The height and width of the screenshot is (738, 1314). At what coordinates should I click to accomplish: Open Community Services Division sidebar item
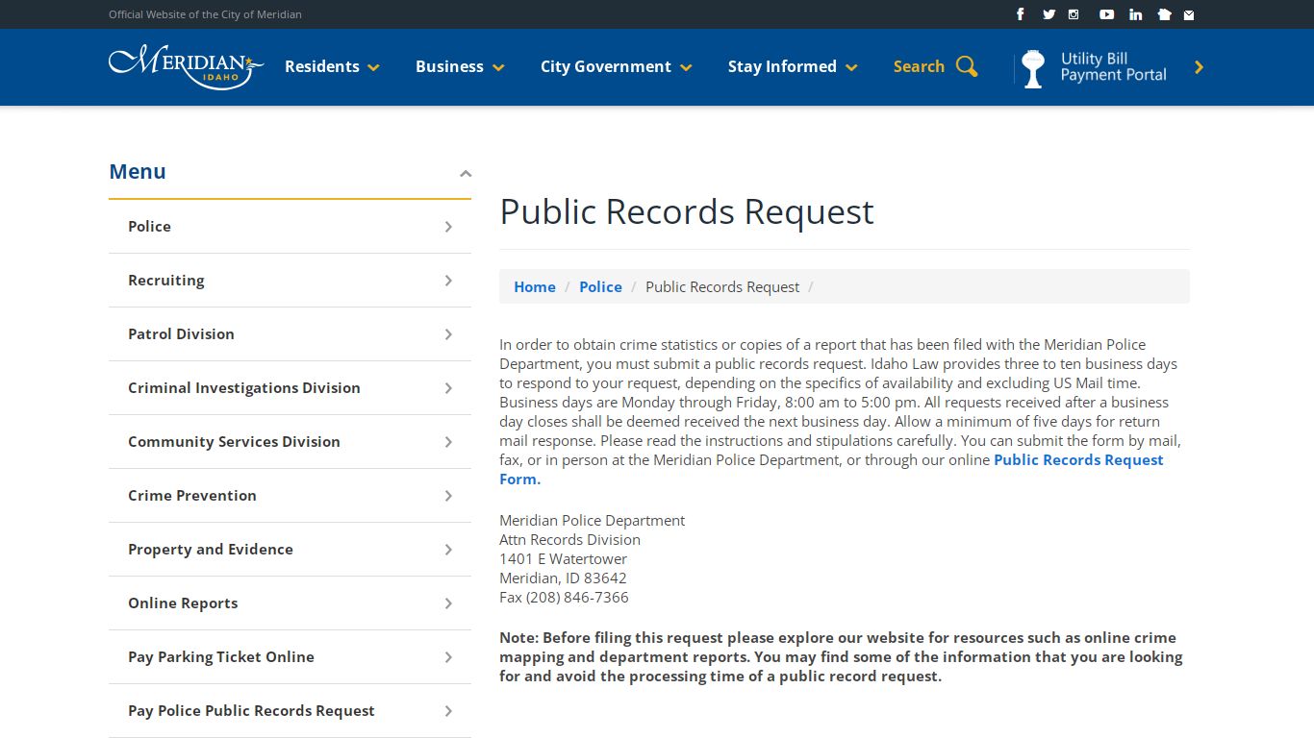coord(290,442)
